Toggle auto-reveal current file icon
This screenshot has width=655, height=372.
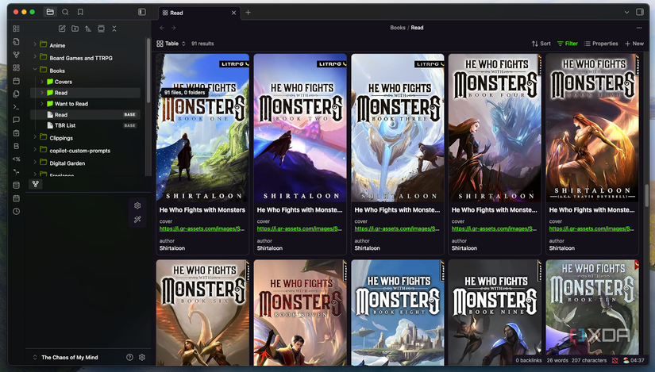tap(101, 29)
